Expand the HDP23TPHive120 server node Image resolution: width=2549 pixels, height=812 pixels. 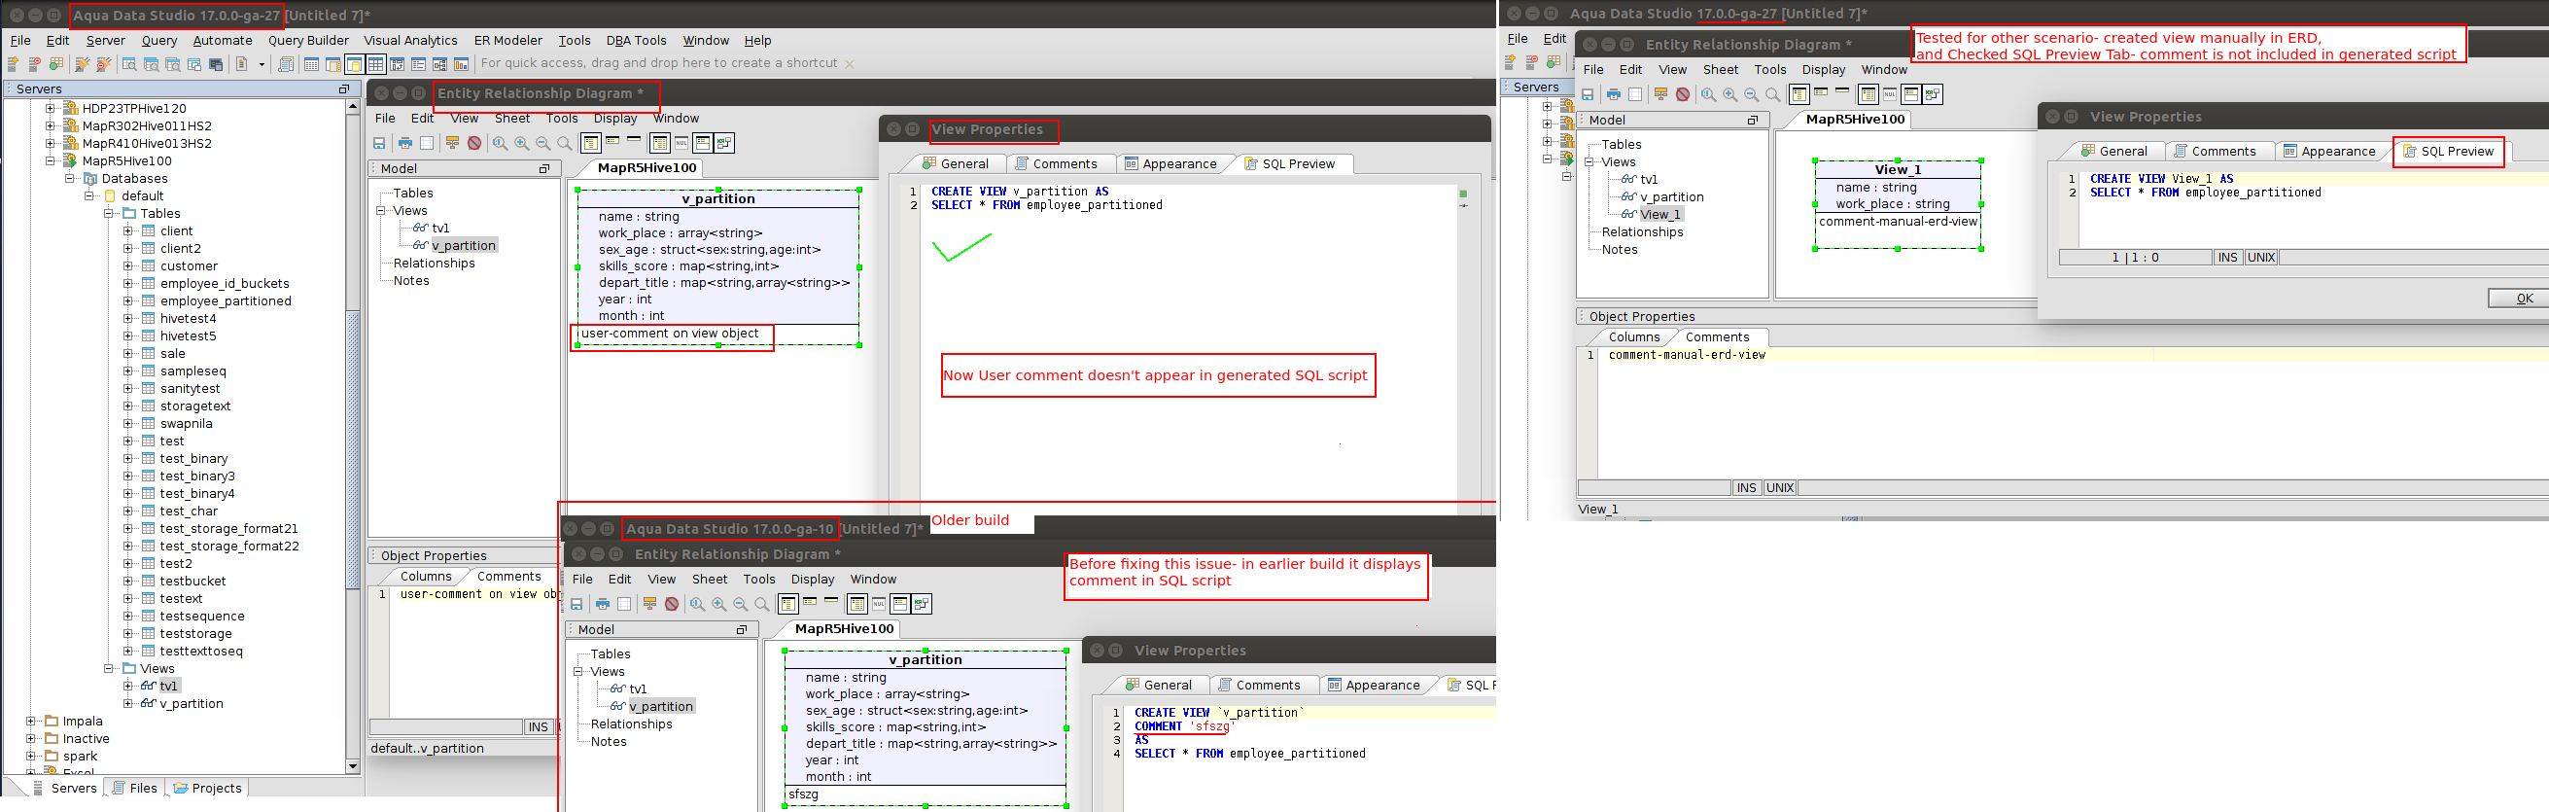click(51, 108)
